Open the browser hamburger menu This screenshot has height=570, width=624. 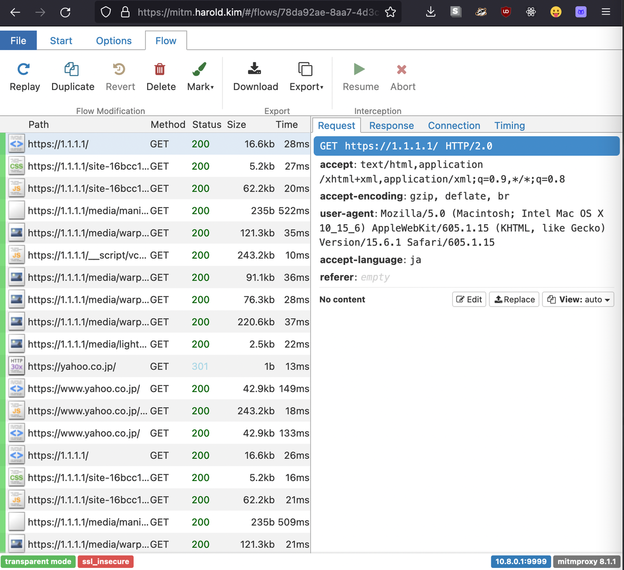(606, 12)
